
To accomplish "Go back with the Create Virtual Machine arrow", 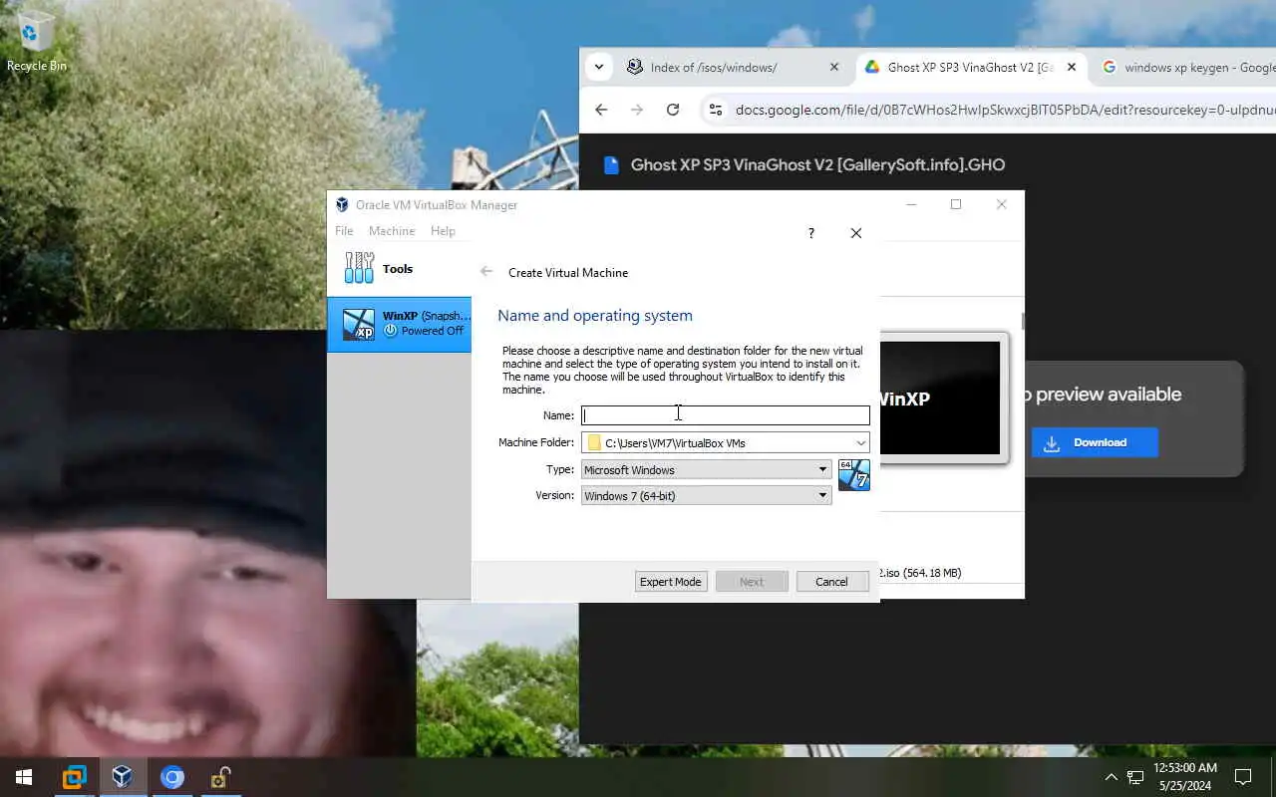I will [486, 272].
